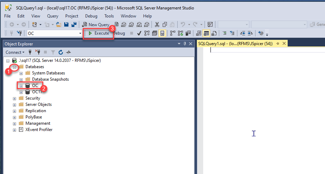Toggle IntelliSense Enabled
The height and width of the screenshot is (174, 325).
162,33
